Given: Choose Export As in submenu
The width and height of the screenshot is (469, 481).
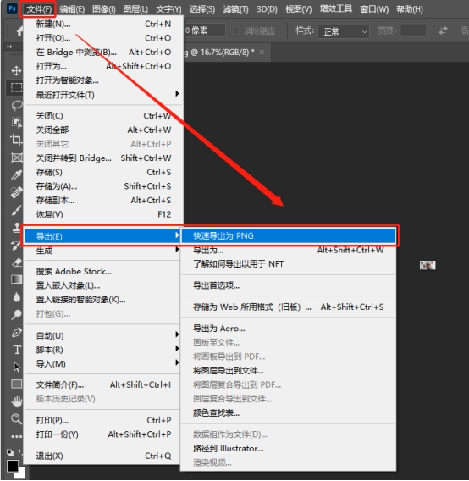Looking at the screenshot, I should 289,250.
